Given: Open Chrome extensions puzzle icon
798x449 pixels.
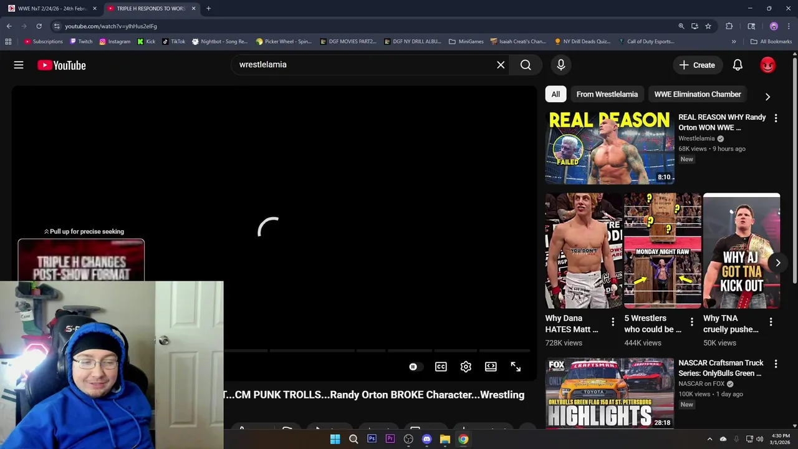Looking at the screenshot, I should pyautogui.click(x=729, y=26).
